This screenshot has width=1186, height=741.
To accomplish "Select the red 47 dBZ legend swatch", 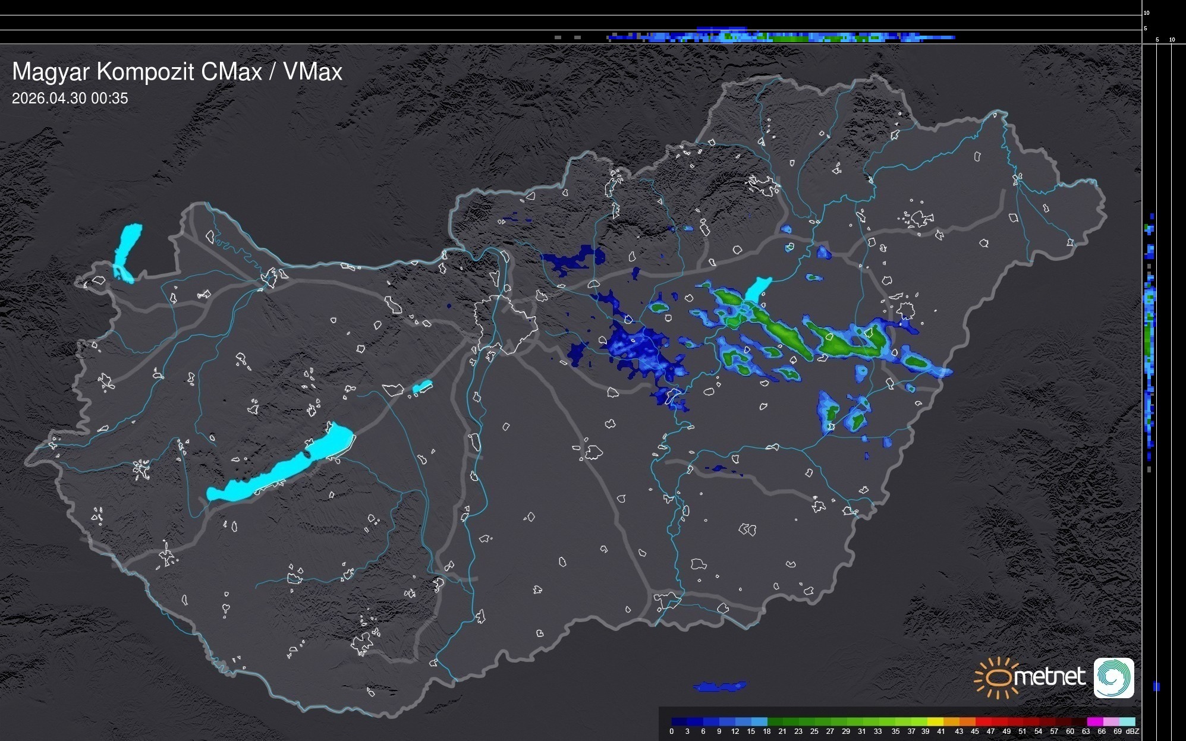I will 999,721.
